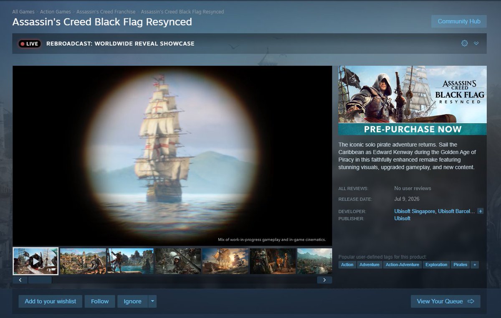Select the hooded assassin screenshot thumbnail

178,261
